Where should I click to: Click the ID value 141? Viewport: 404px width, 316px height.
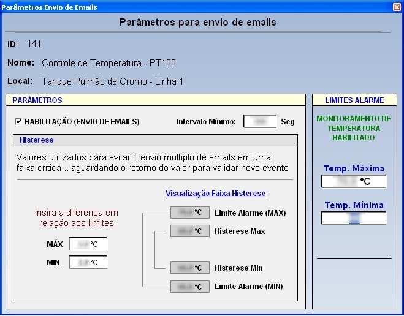34,44
